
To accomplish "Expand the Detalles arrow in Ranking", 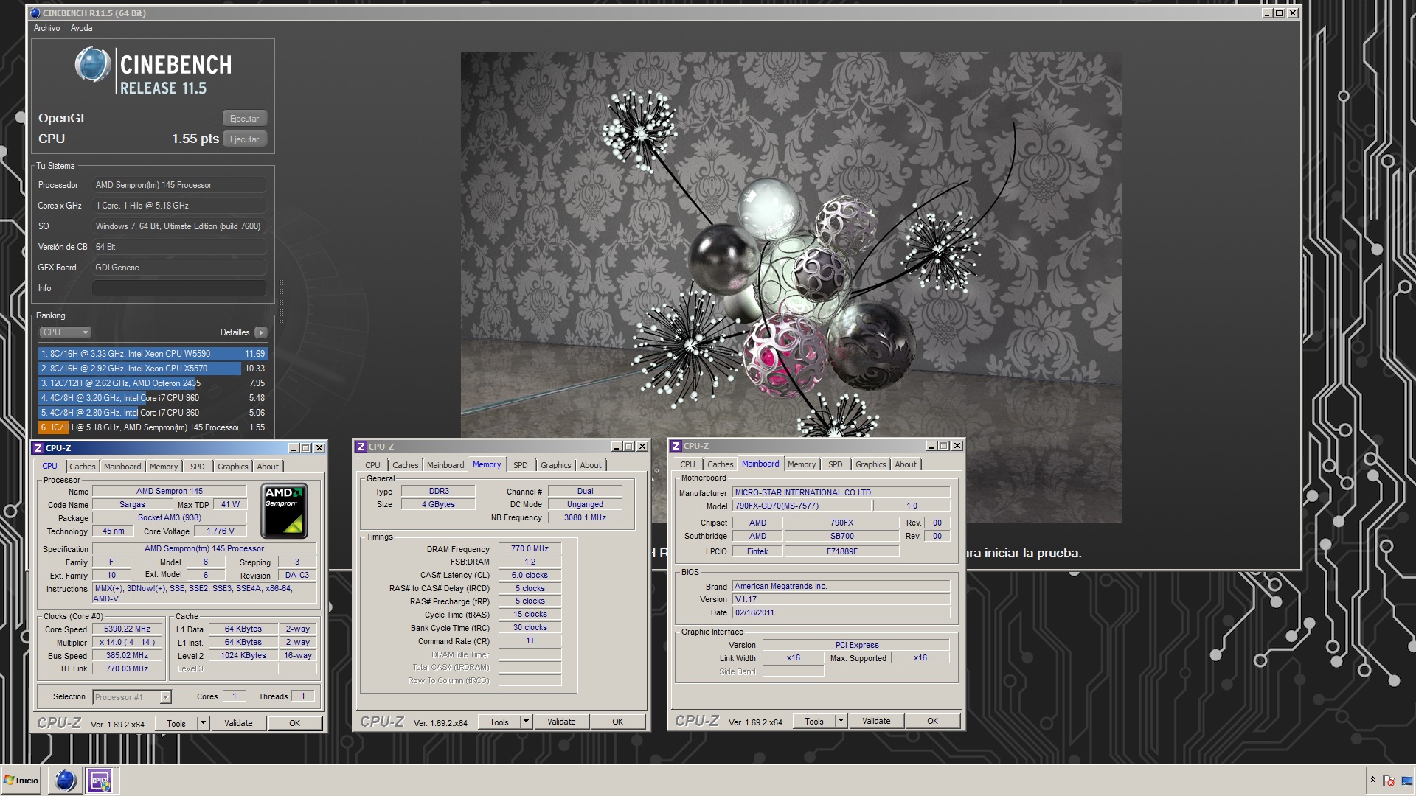I will coord(261,332).
